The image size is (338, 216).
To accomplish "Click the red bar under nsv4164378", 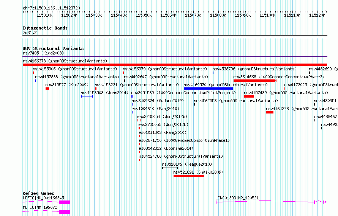I will tap(270, 112).
